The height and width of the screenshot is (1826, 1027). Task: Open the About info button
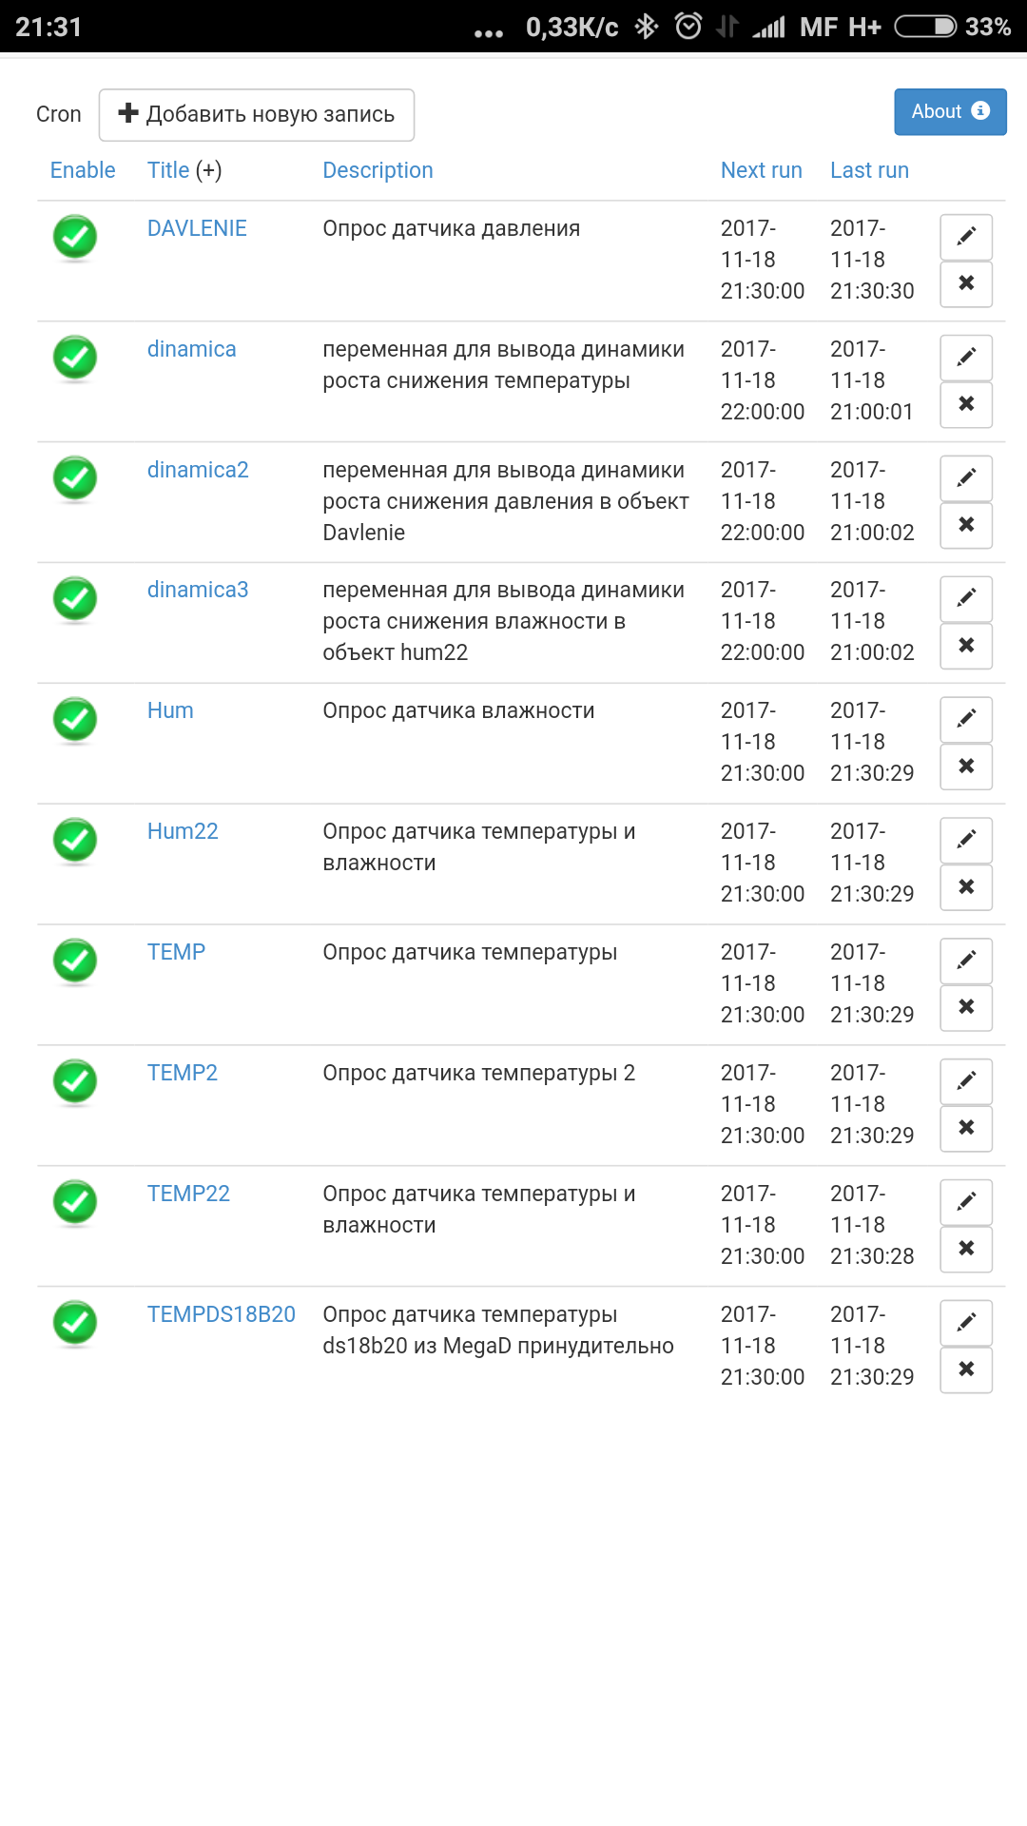(x=950, y=112)
